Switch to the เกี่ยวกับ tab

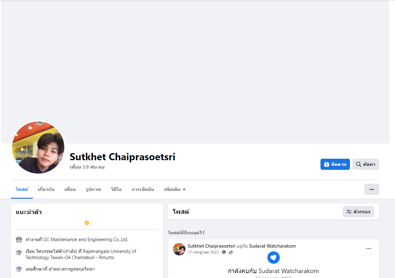46,189
